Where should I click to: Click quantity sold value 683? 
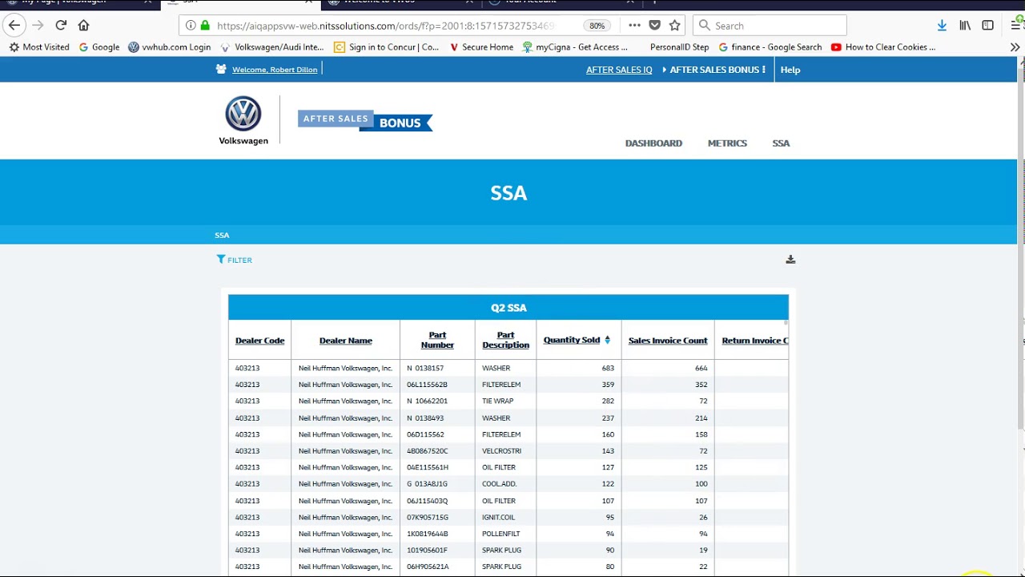[608, 369]
